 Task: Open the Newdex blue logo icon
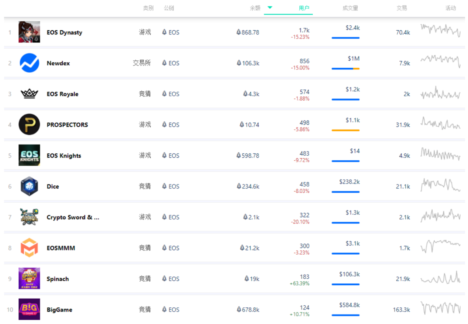[x=29, y=63]
